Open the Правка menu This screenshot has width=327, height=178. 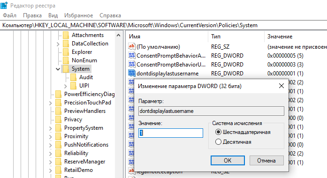tap(32, 15)
